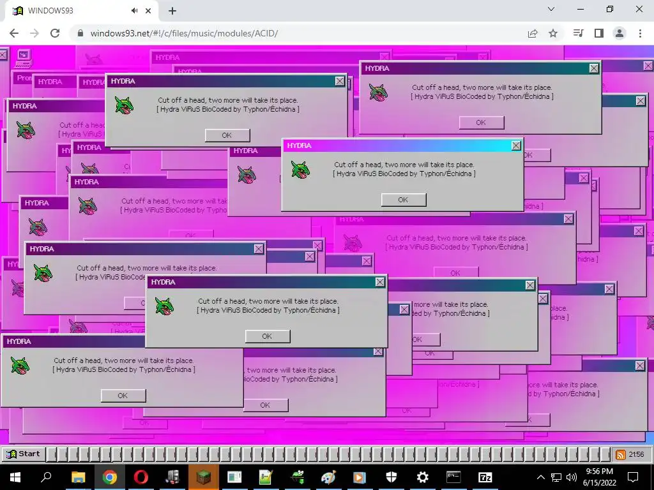654x490 pixels.
Task: Open the media player taskbar icon
Action: click(x=360, y=477)
